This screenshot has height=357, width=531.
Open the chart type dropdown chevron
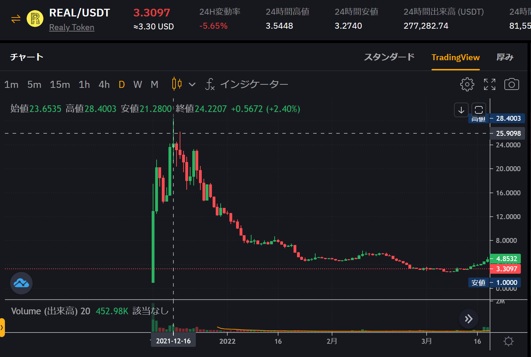[192, 84]
